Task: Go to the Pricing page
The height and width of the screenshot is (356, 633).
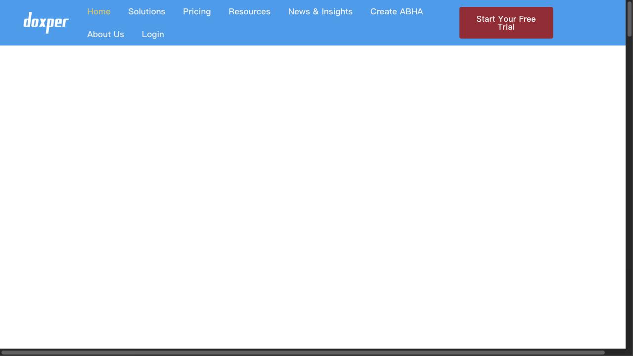Action: click(197, 11)
